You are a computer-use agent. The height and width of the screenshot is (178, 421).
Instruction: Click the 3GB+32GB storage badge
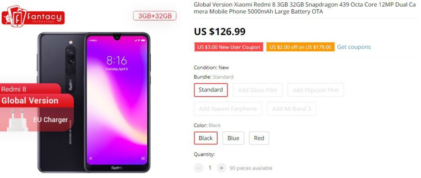tap(155, 16)
